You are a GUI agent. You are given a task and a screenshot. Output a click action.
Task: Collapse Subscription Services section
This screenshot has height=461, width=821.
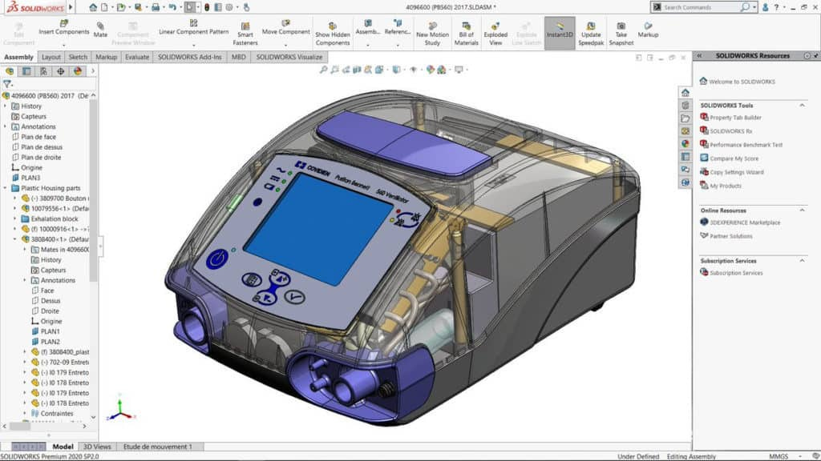coord(802,260)
